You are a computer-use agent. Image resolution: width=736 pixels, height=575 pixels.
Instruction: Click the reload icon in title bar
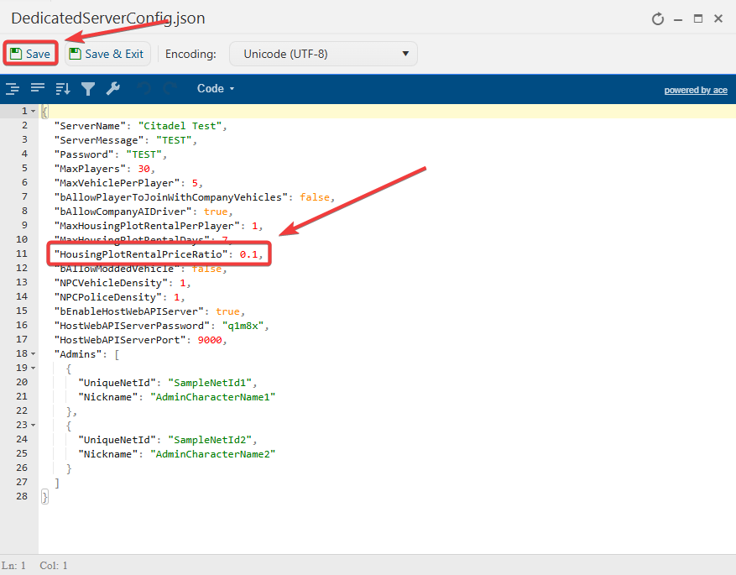658,18
